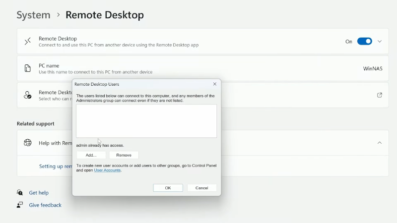Viewport: 397px width, 223px height.
Task: Click the PC name device icon
Action: 28,68
